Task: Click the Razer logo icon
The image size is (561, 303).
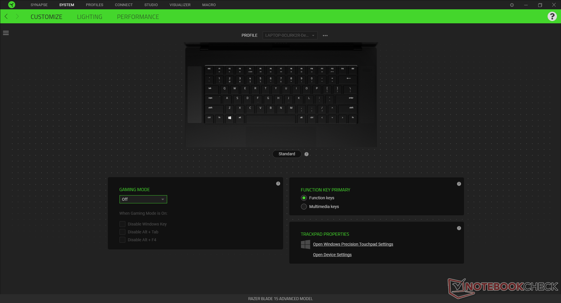Action: coord(12,5)
